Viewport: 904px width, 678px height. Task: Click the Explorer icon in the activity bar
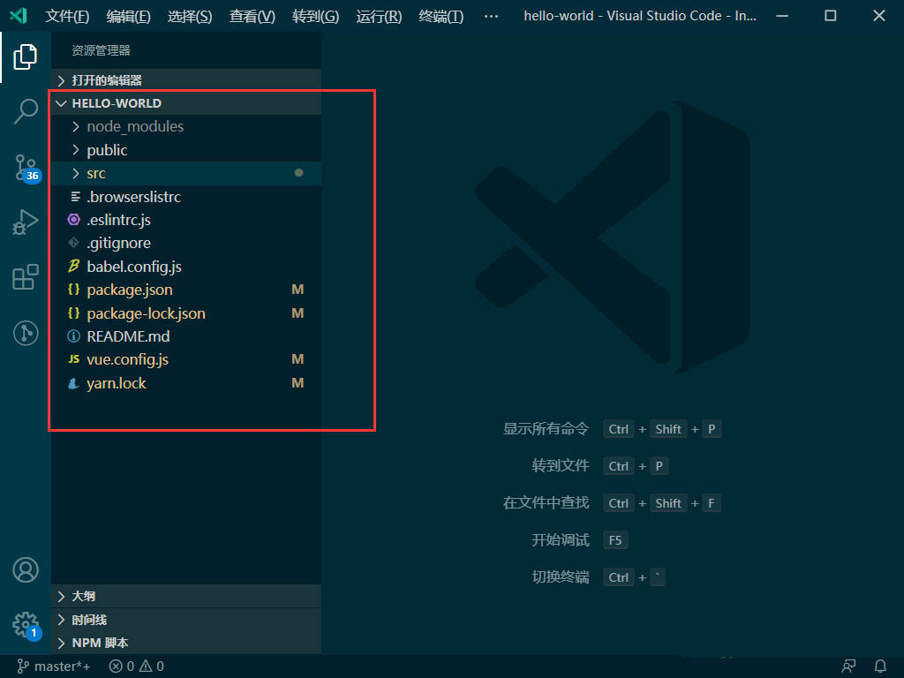25,56
